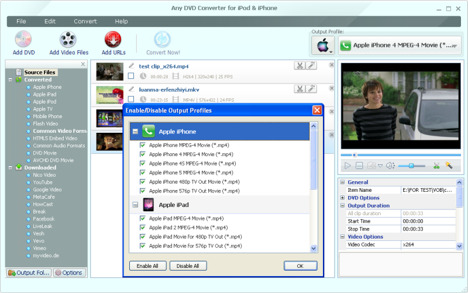
Task: Click the Add Video Files reel icon
Action: point(68,39)
